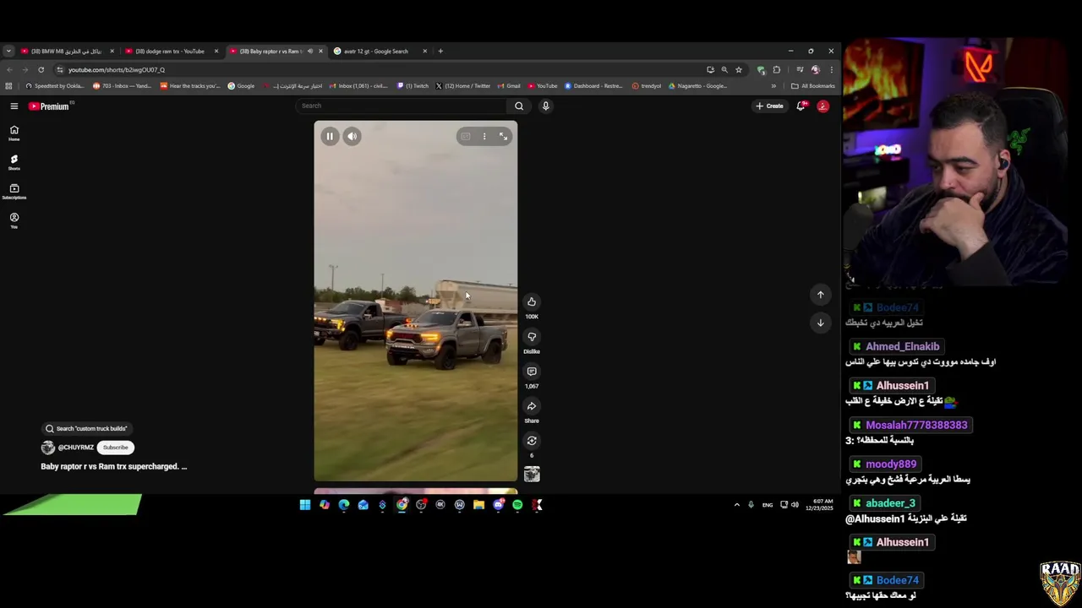Image resolution: width=1082 pixels, height=608 pixels.
Task: Go to the previous Short
Action: click(x=820, y=294)
